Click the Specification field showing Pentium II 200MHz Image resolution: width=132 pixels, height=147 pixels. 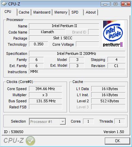[77, 54]
